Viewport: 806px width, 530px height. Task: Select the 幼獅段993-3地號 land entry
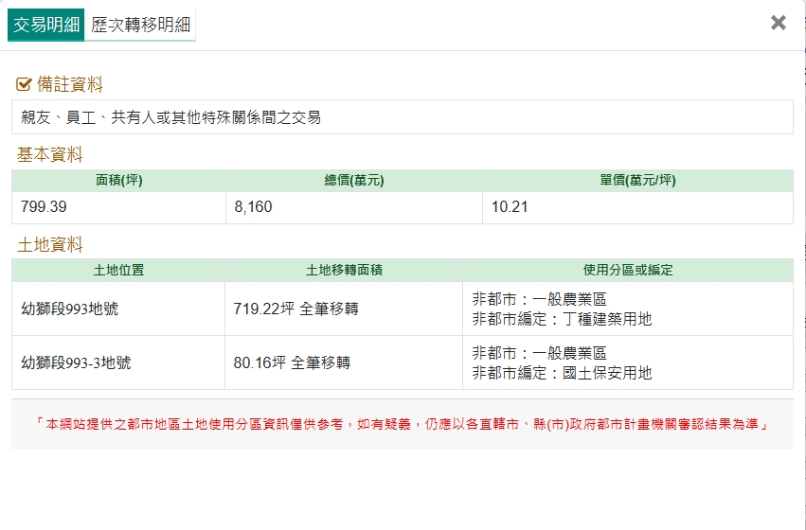76,362
